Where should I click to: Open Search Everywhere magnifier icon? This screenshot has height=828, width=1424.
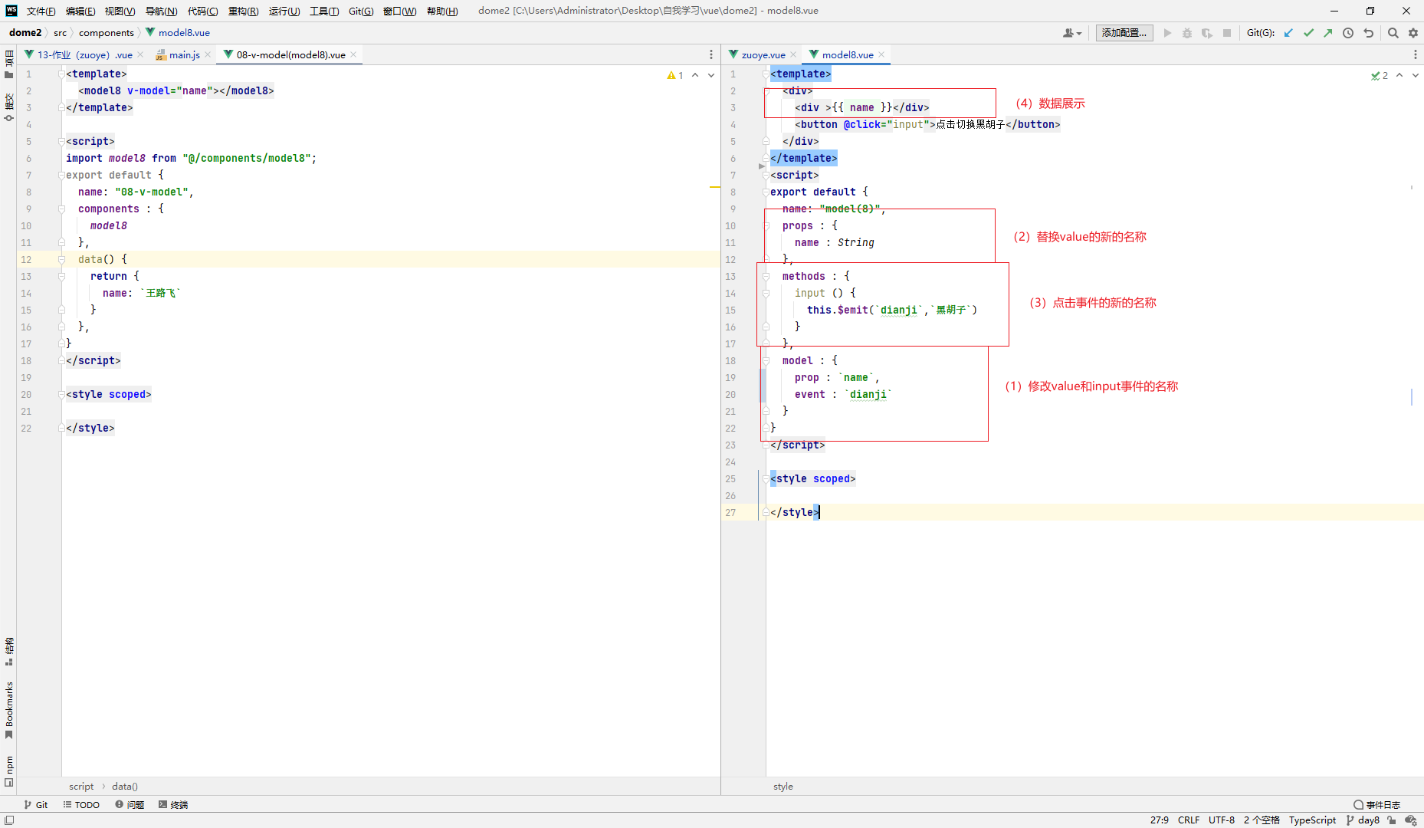pyautogui.click(x=1393, y=33)
